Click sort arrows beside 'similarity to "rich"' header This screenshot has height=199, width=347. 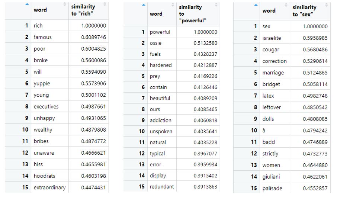click(105, 4)
